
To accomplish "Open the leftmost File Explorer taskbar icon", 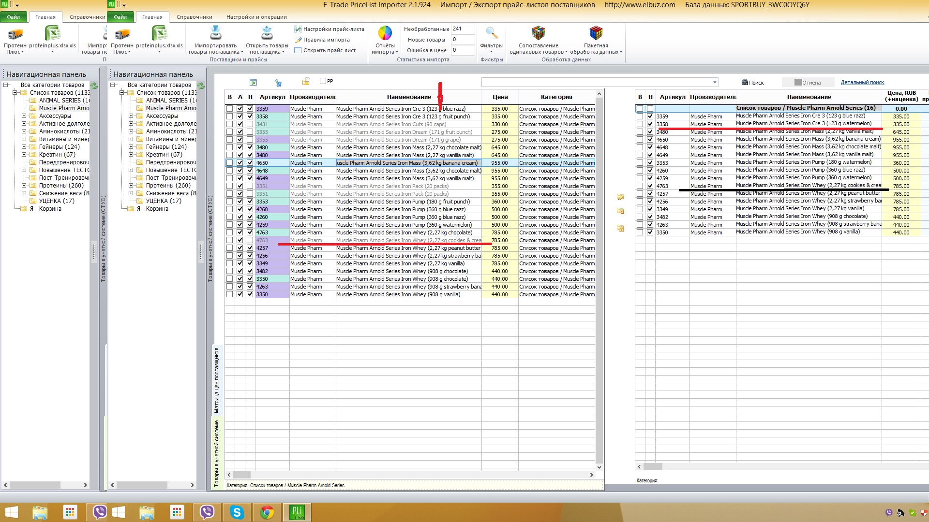I will tap(40, 512).
